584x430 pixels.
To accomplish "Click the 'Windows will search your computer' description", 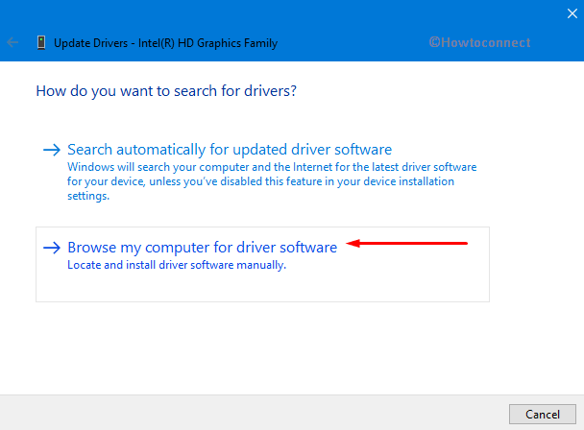I will pyautogui.click(x=272, y=181).
